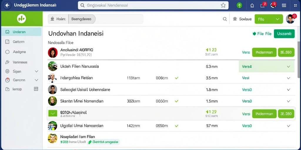
Task: Click the File File link
Action: click(262, 34)
